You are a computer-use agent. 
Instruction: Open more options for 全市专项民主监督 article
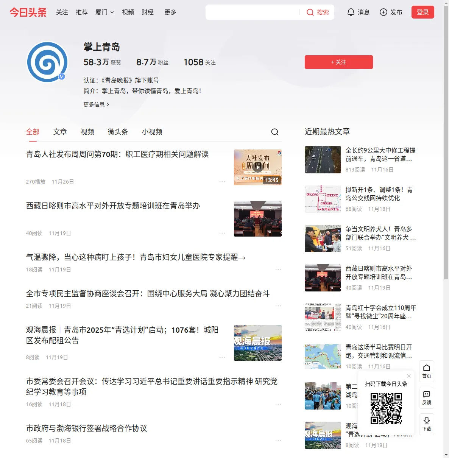pyautogui.click(x=278, y=306)
